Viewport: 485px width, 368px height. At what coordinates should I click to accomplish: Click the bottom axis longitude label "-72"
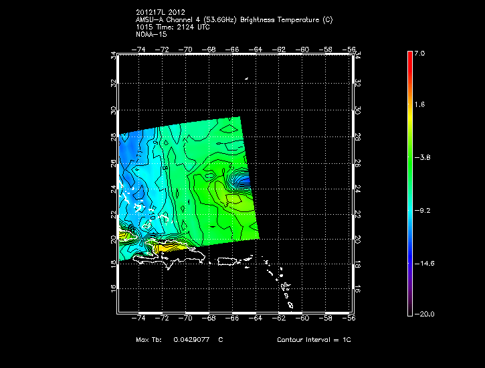point(162,318)
